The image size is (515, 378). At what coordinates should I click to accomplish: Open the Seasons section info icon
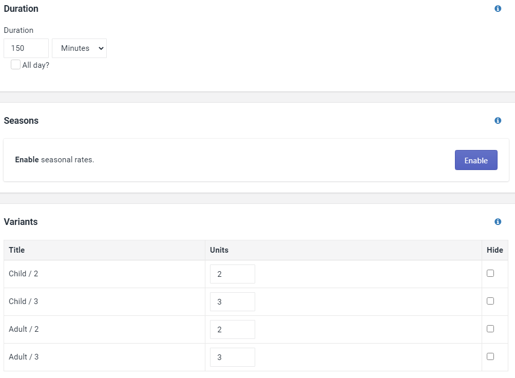[x=498, y=121]
